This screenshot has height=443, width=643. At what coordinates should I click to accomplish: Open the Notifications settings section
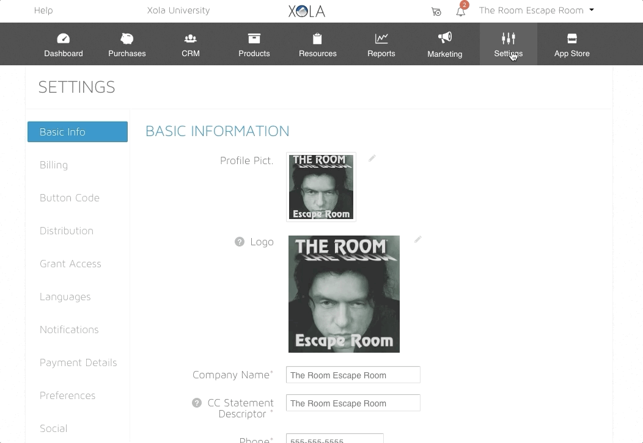click(69, 330)
